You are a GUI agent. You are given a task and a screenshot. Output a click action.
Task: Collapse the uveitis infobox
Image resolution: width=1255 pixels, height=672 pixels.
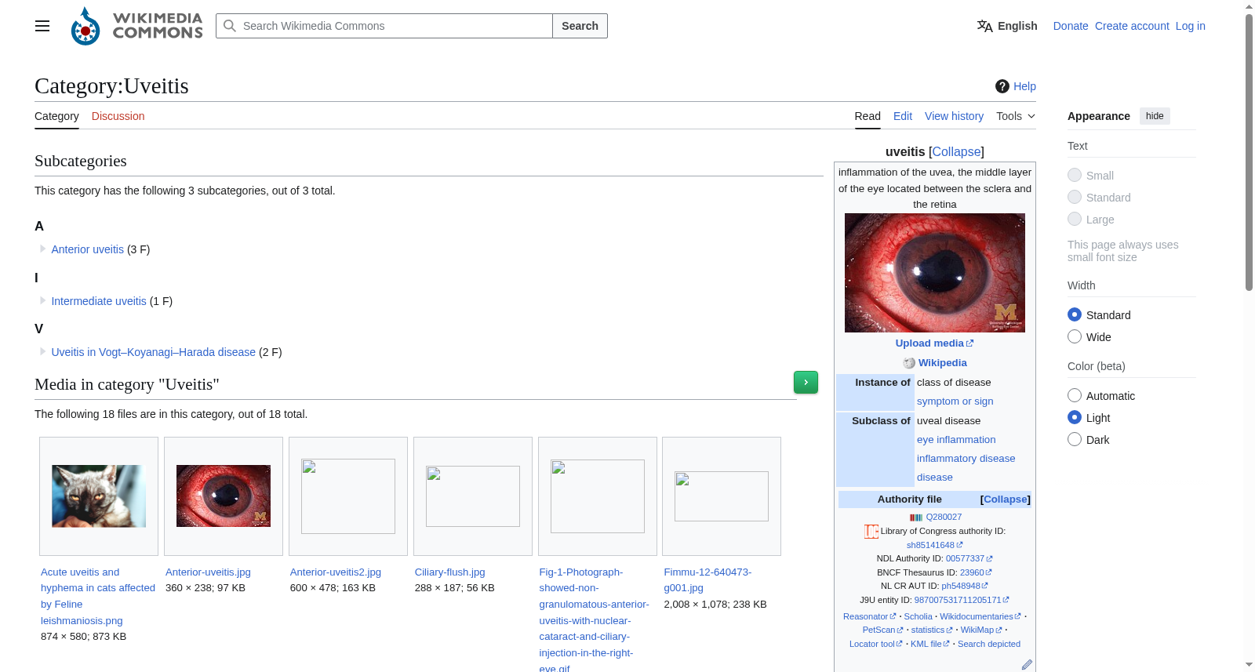click(956, 151)
